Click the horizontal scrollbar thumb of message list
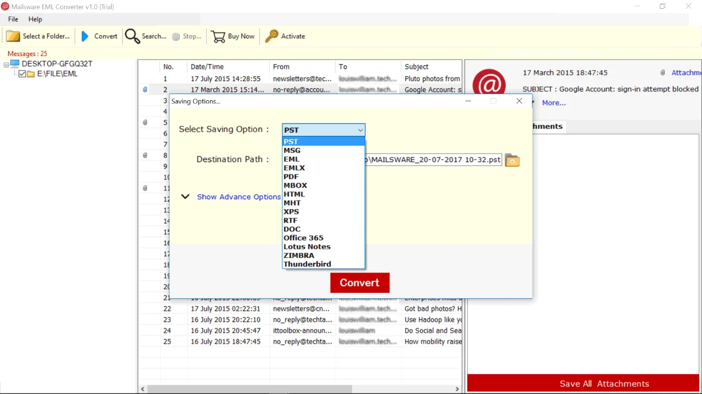Viewport: 702px width, 394px height. (250, 389)
